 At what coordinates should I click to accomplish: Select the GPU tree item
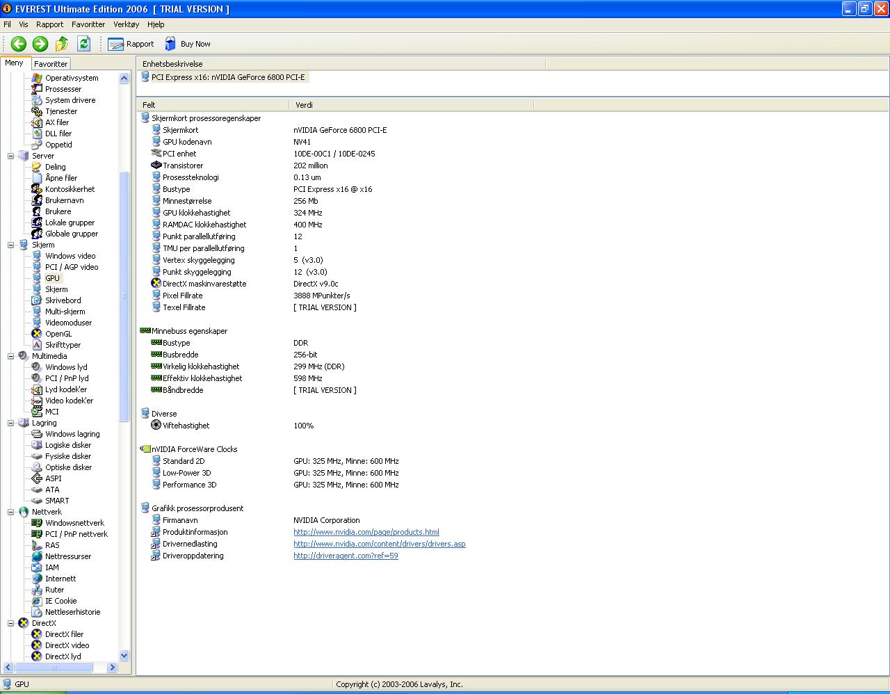(x=53, y=278)
